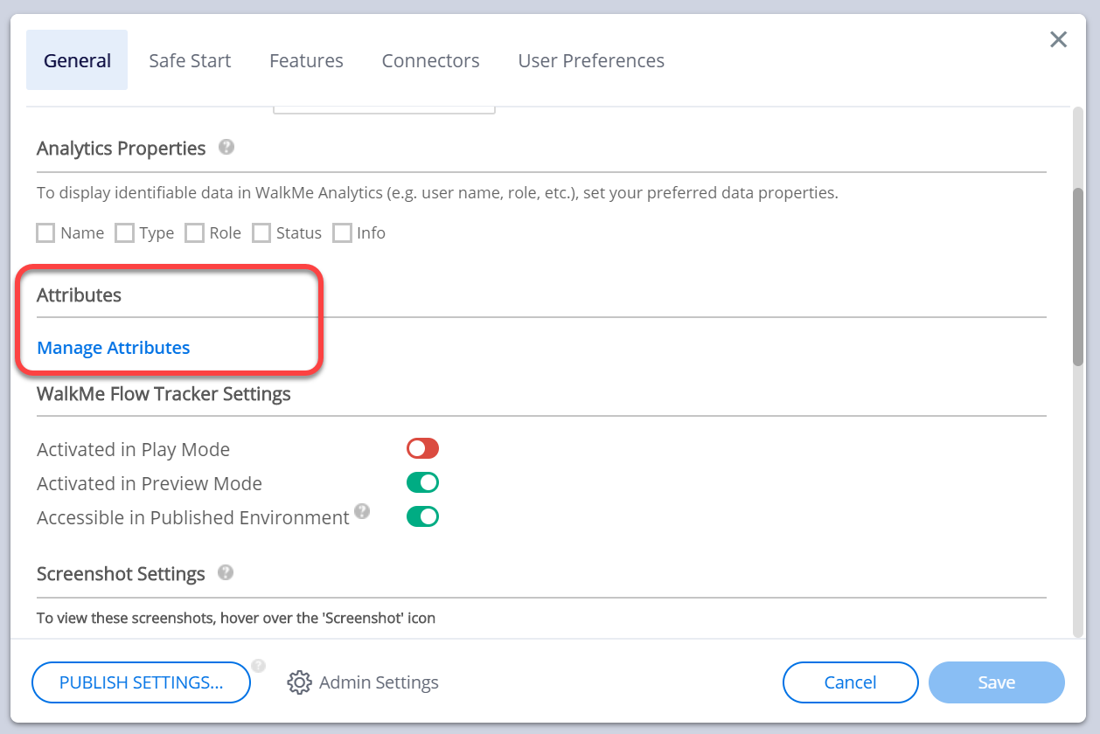Open the General tab

77,60
